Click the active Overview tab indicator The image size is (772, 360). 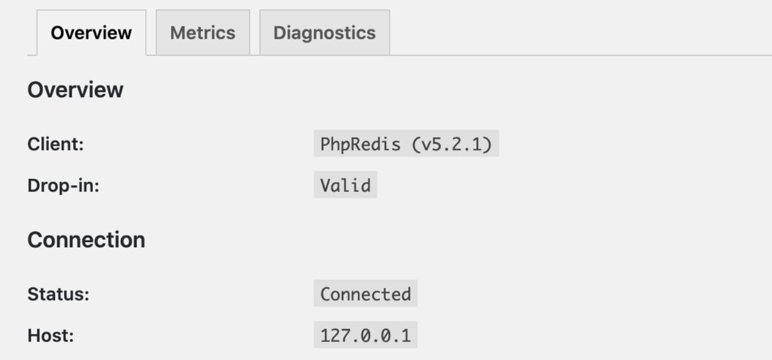90,32
